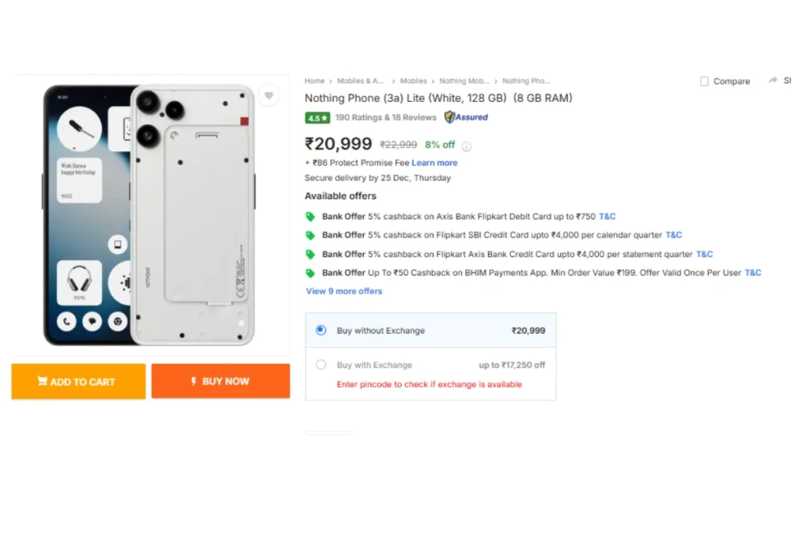This screenshot has height=540, width=810.
Task: Click the 4.5 star rating badge
Action: coord(317,118)
